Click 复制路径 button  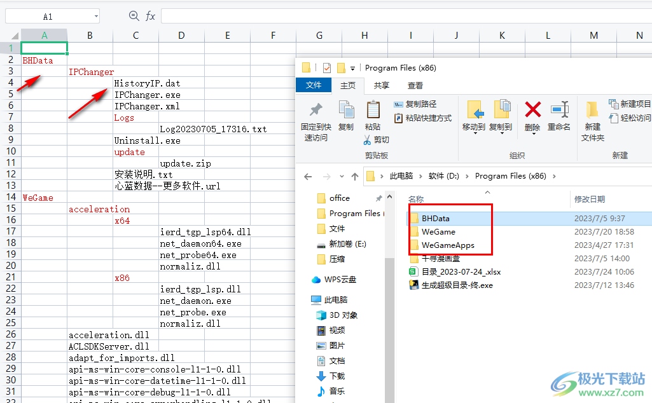point(415,104)
